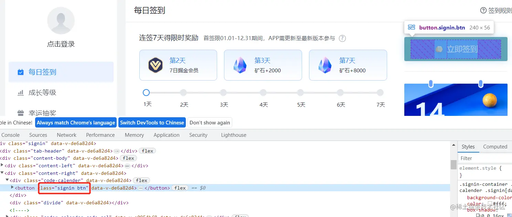
Task: Switch to the Network tab
Action: click(67, 135)
